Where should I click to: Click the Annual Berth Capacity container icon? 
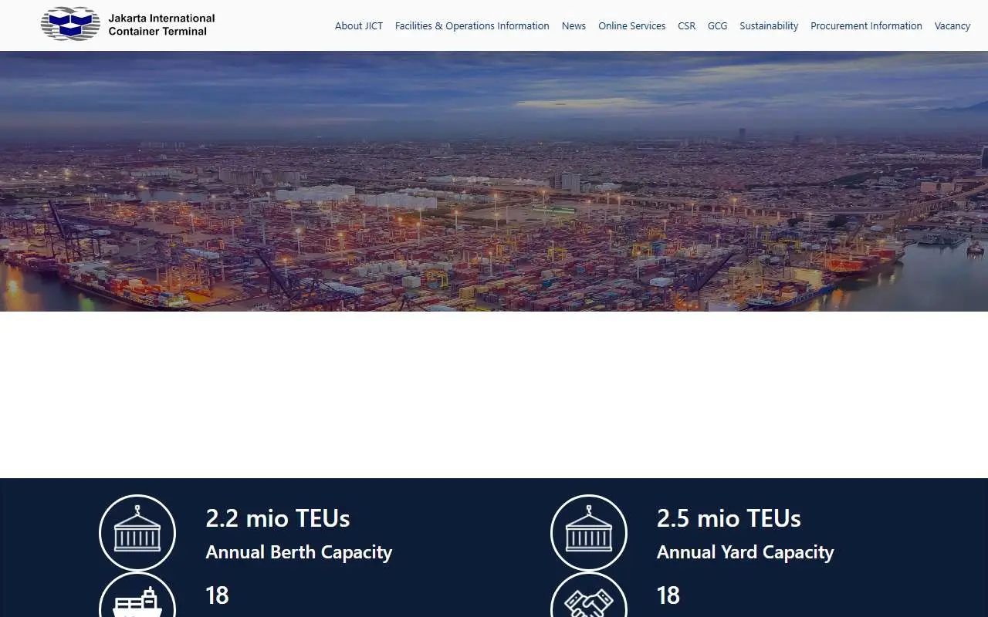pyautogui.click(x=137, y=533)
